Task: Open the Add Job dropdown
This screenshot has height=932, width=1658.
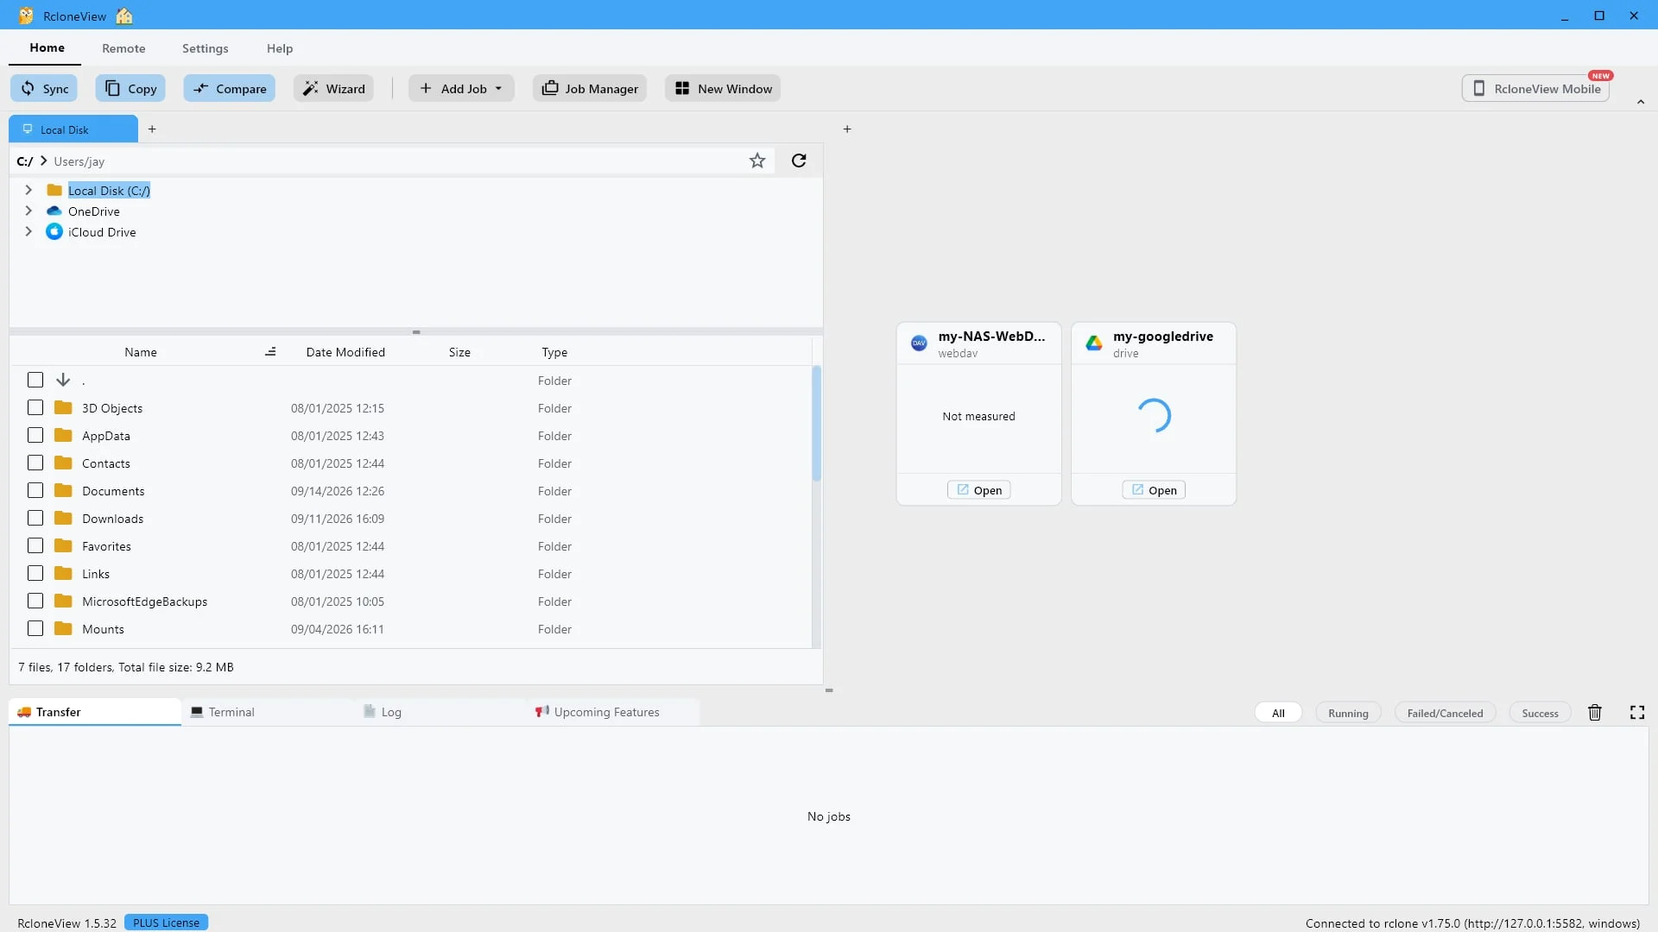Action: coord(461,88)
